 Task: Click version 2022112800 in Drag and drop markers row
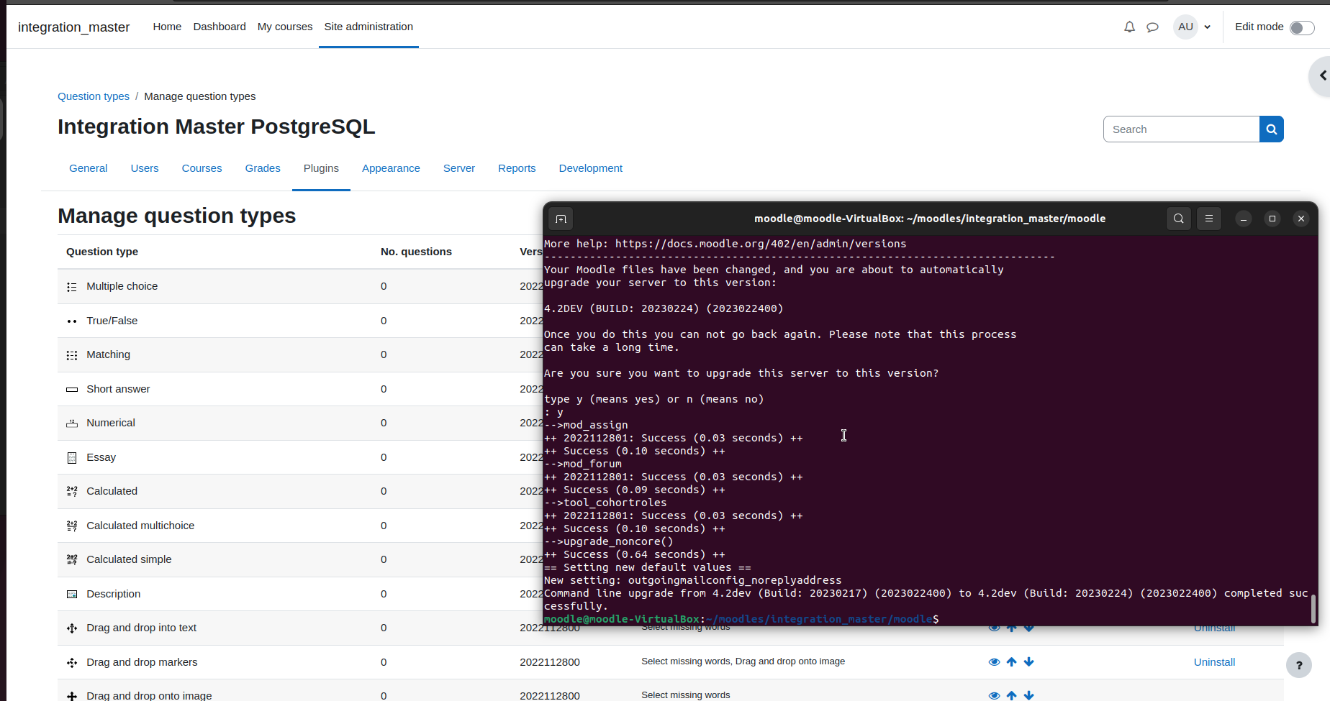(550, 662)
